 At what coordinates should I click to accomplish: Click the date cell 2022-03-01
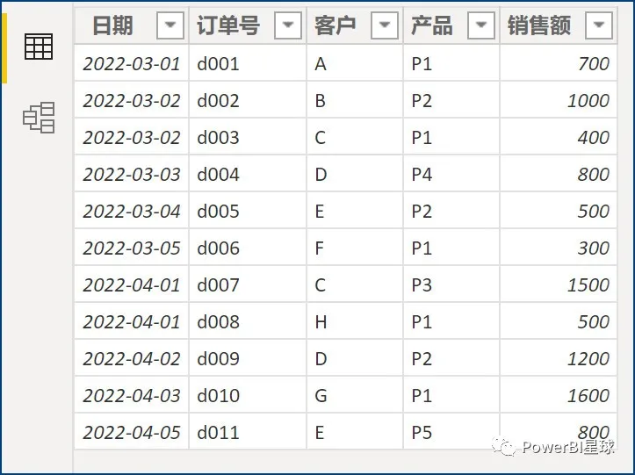[132, 63]
